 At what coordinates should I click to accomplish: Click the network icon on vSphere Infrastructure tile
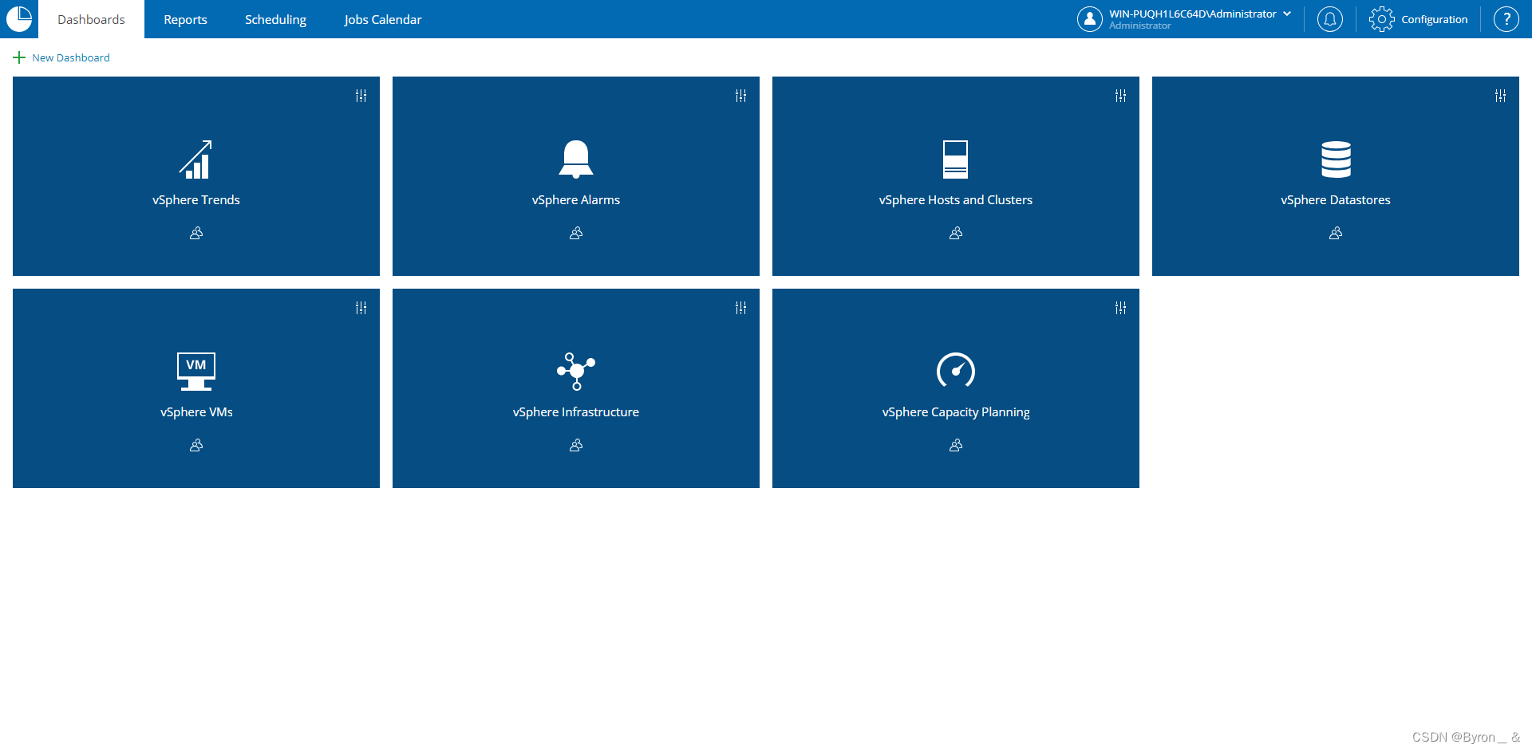[575, 371]
